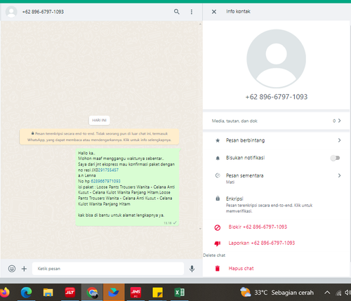Click the phone number link 6289667971093
Viewport: 351px width, 301px height.
[x=105, y=181]
